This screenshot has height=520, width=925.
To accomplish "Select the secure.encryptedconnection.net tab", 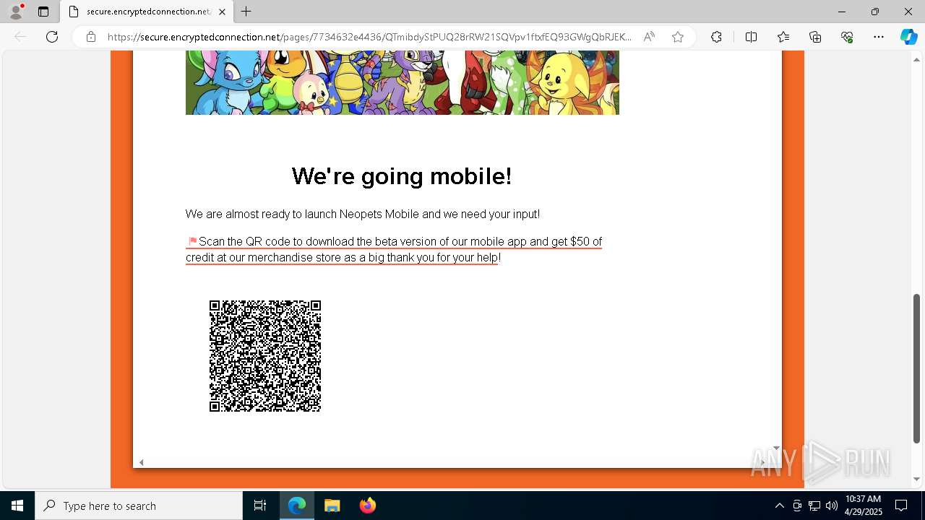I will pos(147,12).
